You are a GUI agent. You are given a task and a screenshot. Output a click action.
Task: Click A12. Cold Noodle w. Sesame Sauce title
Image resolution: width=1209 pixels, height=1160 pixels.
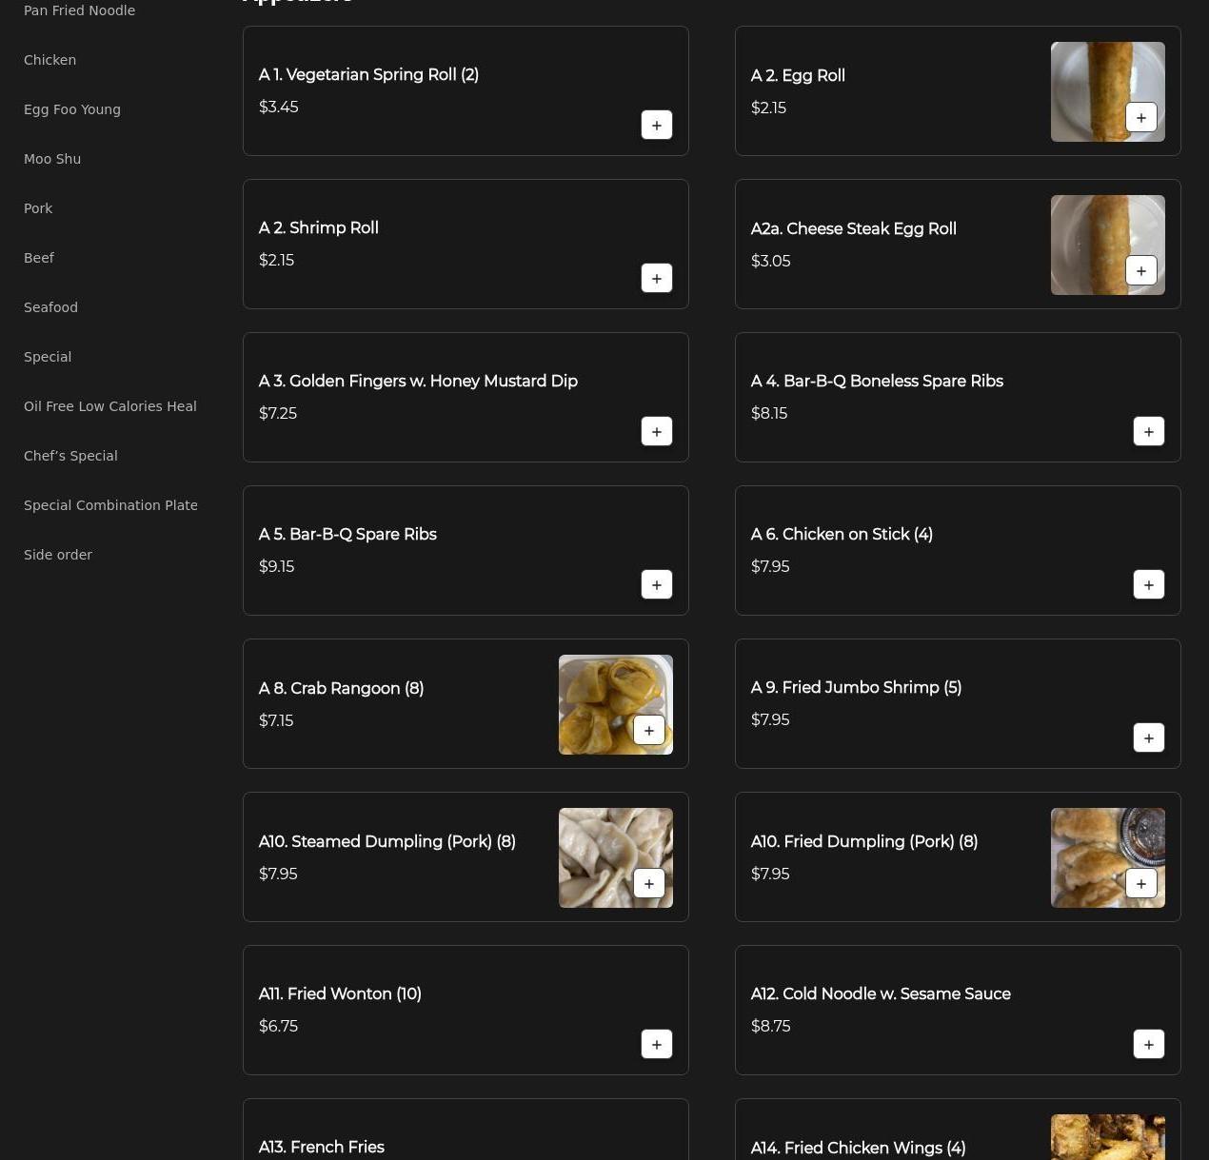pyautogui.click(x=881, y=994)
